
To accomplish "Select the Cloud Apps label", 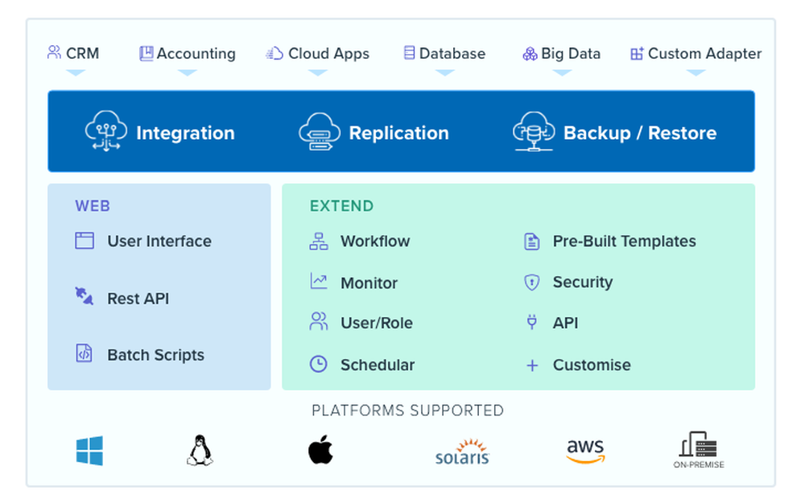I will [328, 54].
